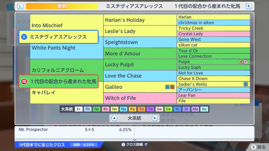Expand cross list with bottom chevron
Viewport: 269px width, 151px height.
(134, 140)
